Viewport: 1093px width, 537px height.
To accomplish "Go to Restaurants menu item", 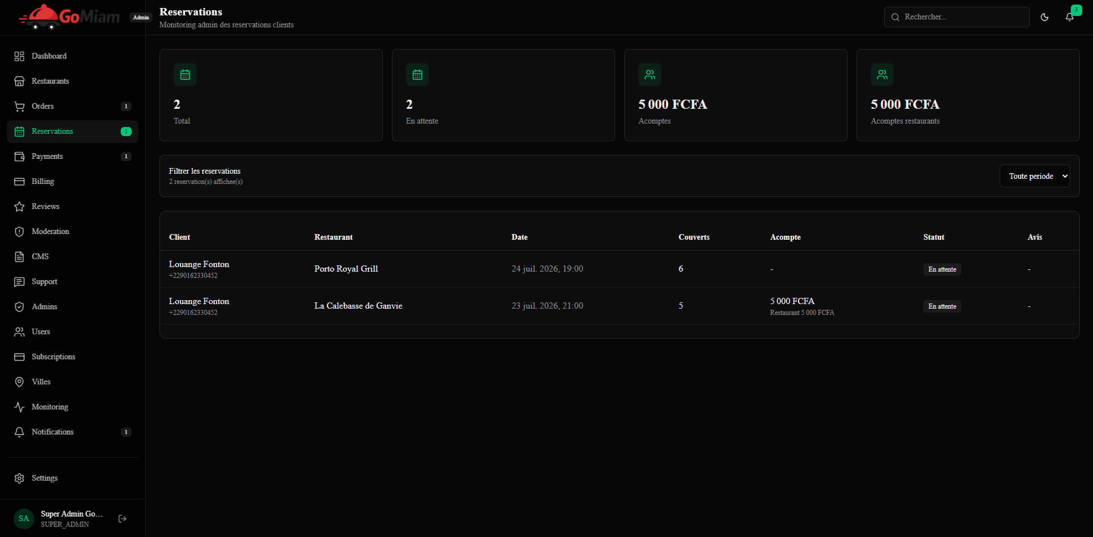I will pos(72,81).
